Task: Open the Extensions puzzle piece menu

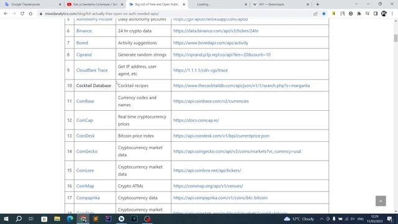Action: coord(359,14)
